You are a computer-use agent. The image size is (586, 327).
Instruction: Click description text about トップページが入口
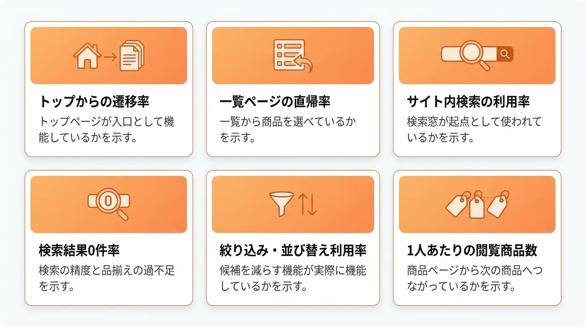(x=106, y=130)
